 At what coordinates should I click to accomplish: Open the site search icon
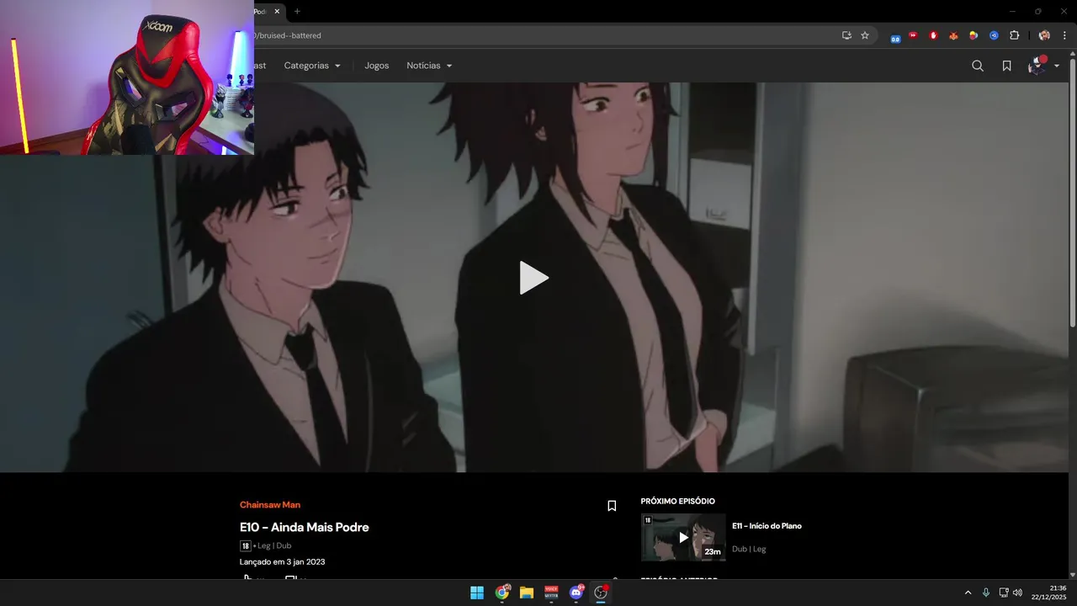click(x=978, y=66)
